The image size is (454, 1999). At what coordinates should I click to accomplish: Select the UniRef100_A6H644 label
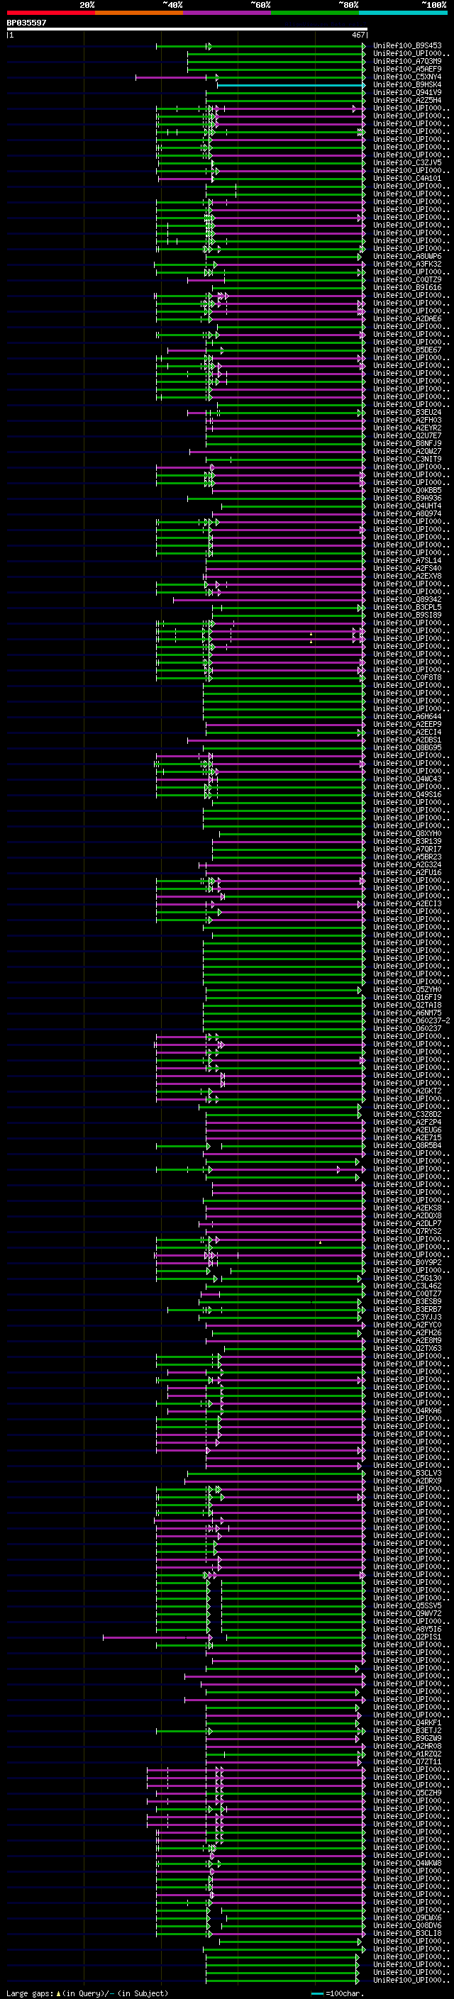pyautogui.click(x=407, y=717)
